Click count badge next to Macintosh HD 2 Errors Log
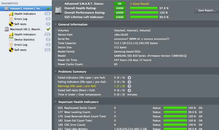Image resolution: width=219 pixels, height=130 pixels. click(48, 45)
